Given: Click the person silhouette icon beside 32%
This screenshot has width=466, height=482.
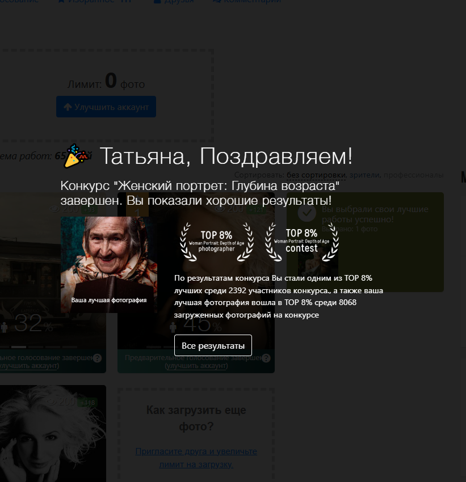Looking at the screenshot, I should tap(5, 327).
